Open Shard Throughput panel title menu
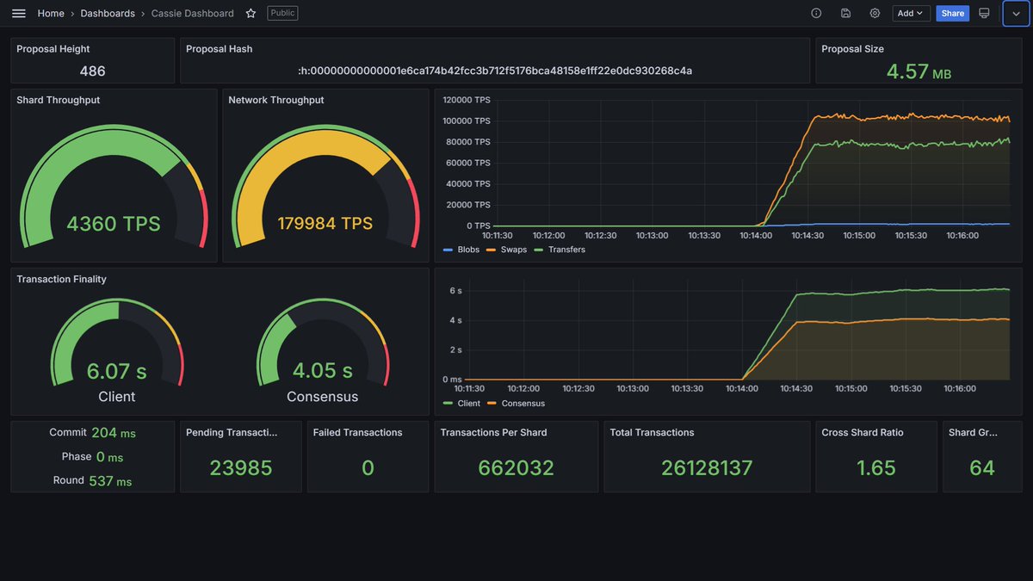 (58, 100)
